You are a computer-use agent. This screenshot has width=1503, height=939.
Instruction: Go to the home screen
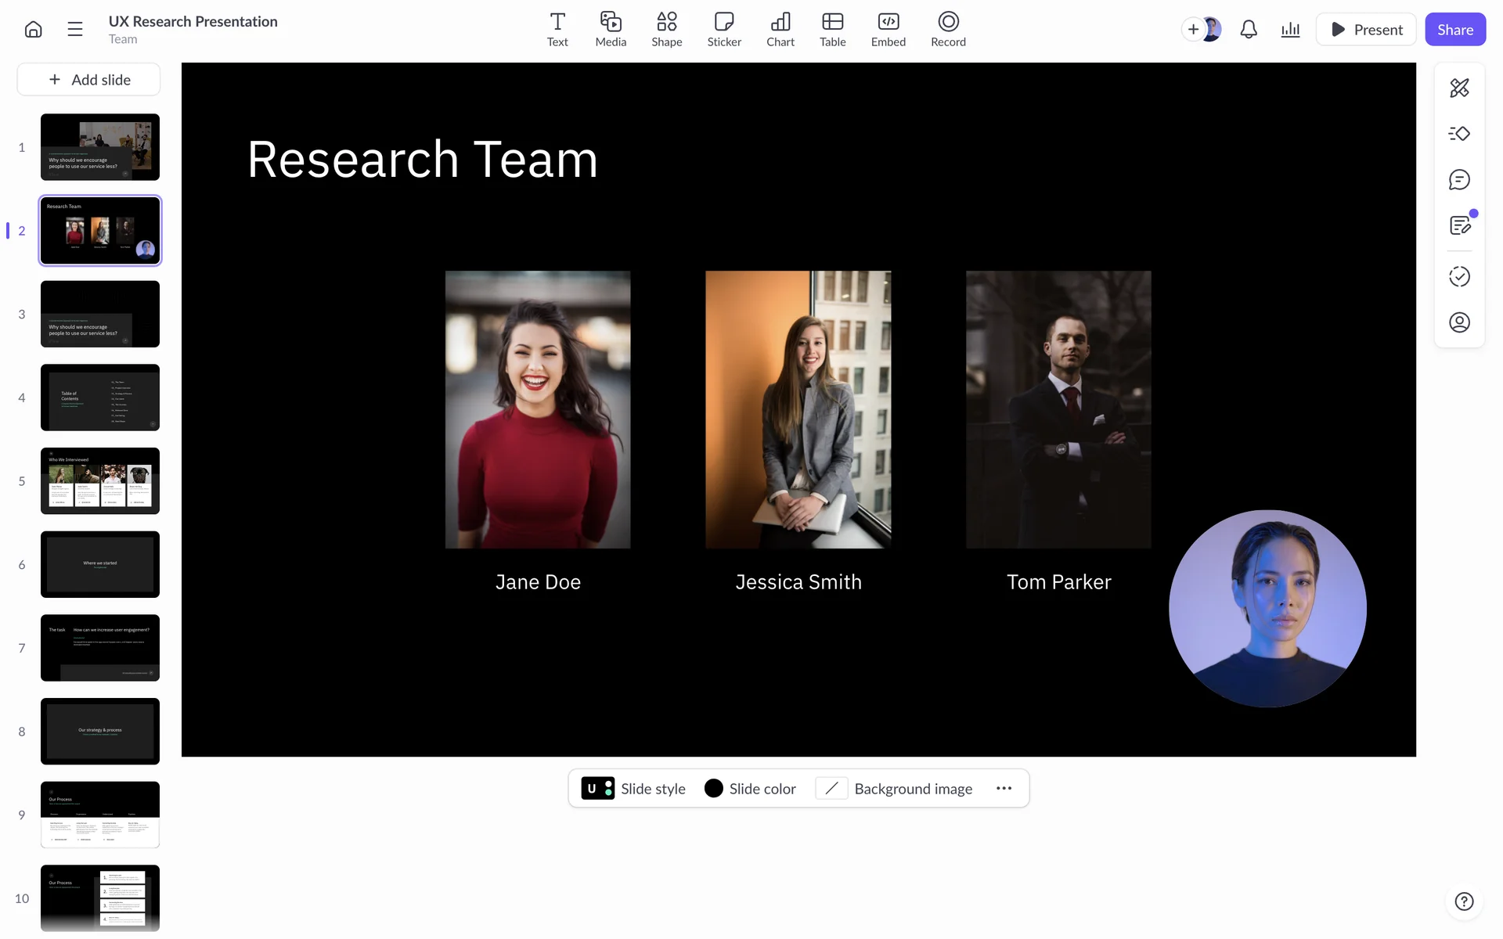click(x=33, y=30)
